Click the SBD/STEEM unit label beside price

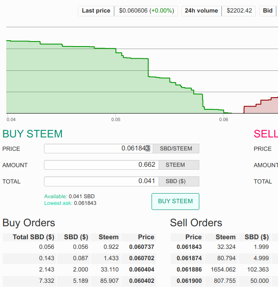click(176, 148)
